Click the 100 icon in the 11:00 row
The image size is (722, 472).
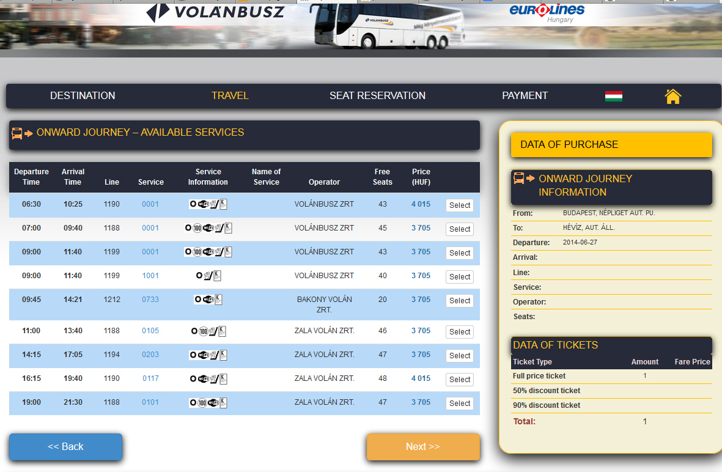(x=204, y=331)
